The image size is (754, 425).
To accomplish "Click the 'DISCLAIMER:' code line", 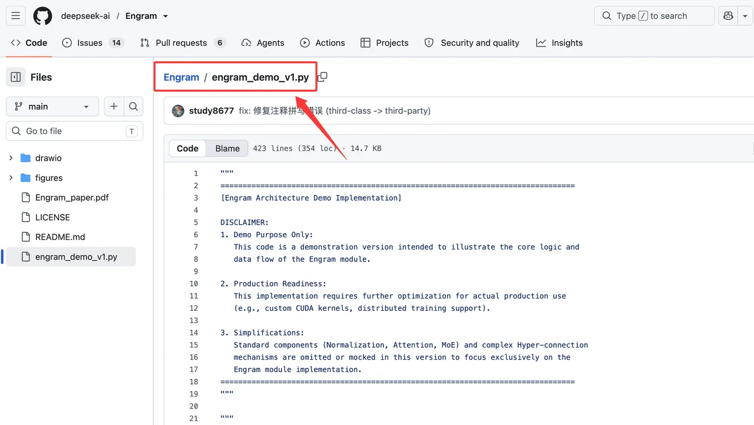I will (x=244, y=223).
